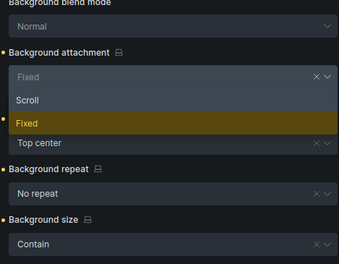
Task: Open the Top center dropdown chevron
Action: click(x=327, y=143)
